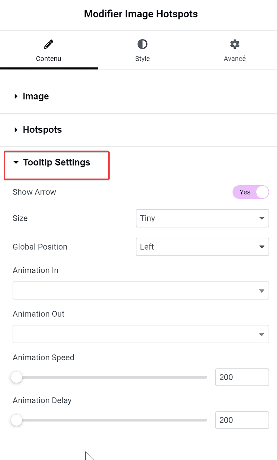Open the Animation Out dropdown
Screen dimensions: 277x460
click(141, 334)
